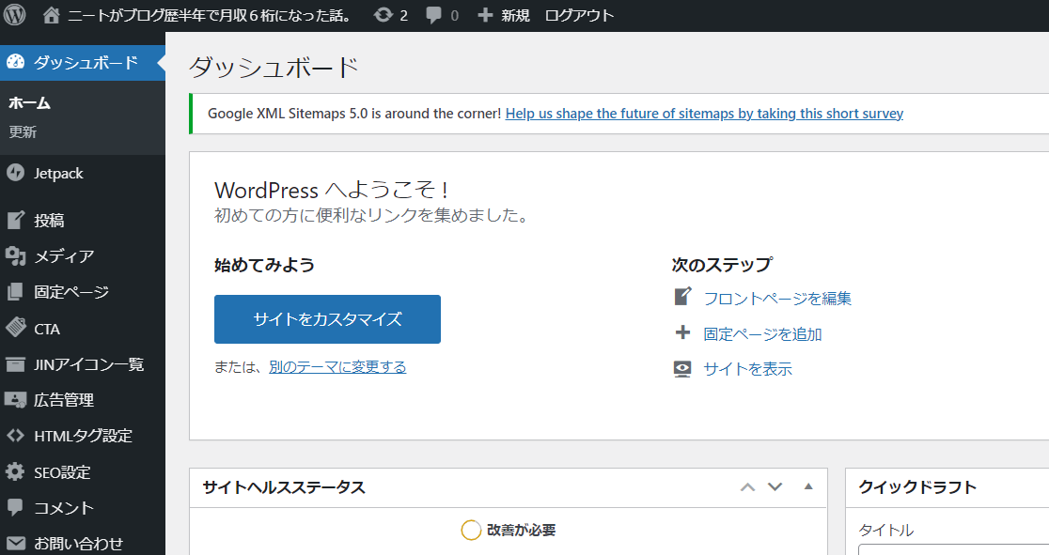The image size is (1049, 555).
Task: Click the view icon beside サイトを表示
Action: pos(682,369)
